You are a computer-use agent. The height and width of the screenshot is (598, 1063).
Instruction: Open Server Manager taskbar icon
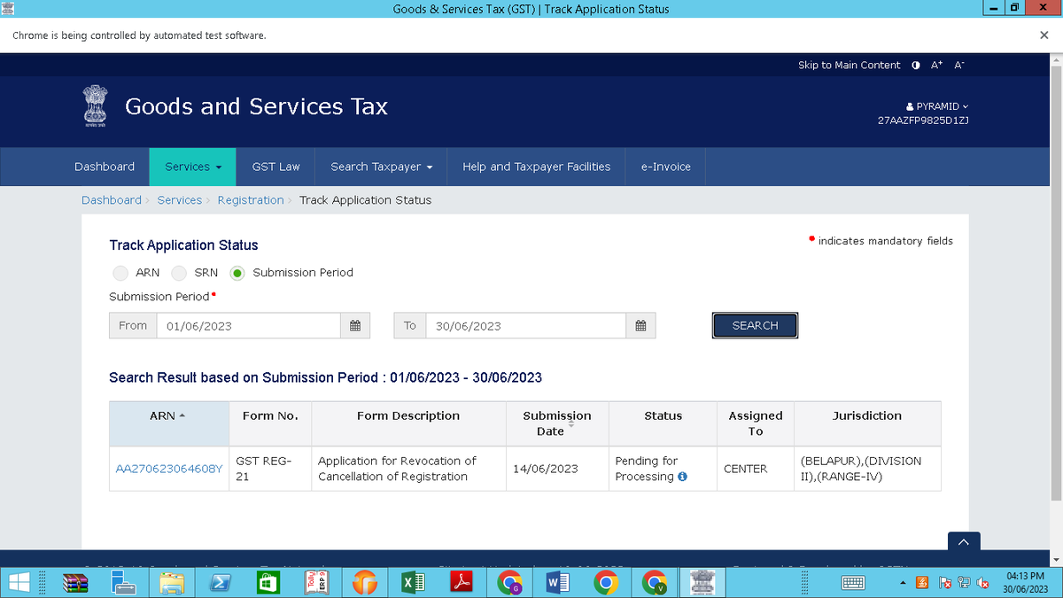coord(123,583)
